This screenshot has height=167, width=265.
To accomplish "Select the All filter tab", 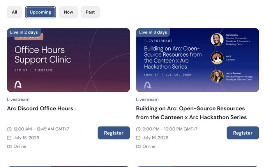I will (x=14, y=12).
